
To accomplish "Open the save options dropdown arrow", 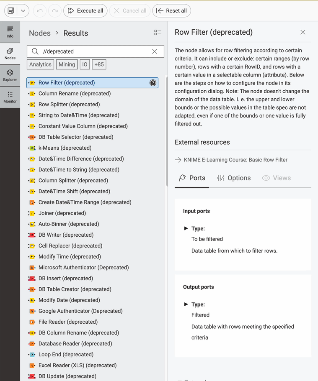I will (23, 11).
